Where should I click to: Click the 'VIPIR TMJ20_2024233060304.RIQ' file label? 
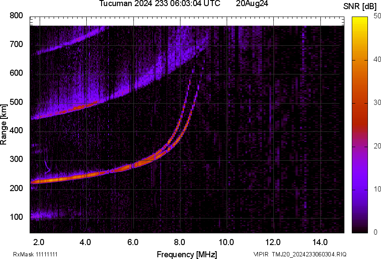pyautogui.click(x=300, y=254)
